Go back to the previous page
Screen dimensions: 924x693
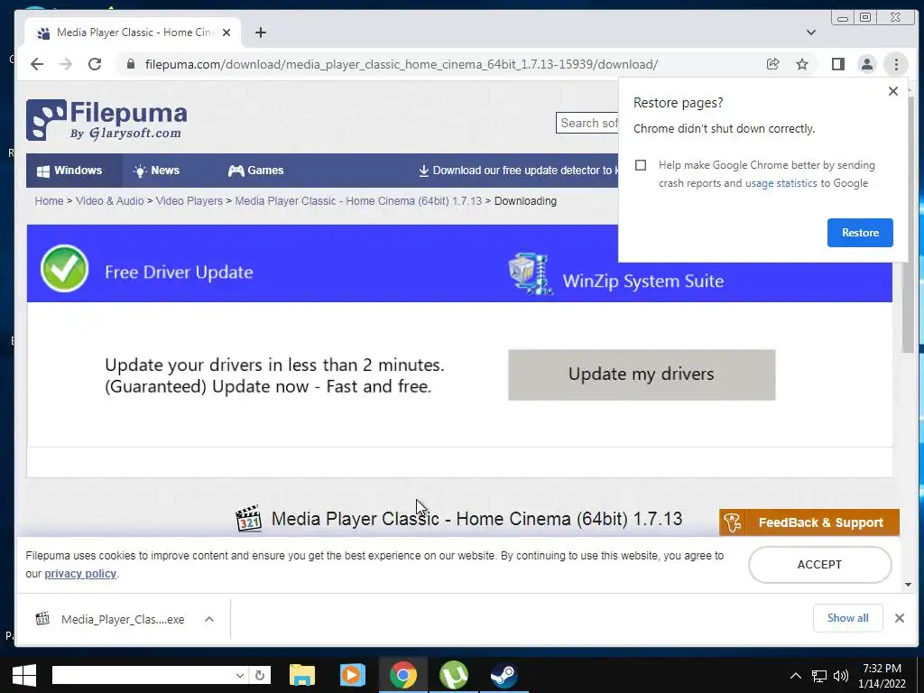[x=37, y=64]
